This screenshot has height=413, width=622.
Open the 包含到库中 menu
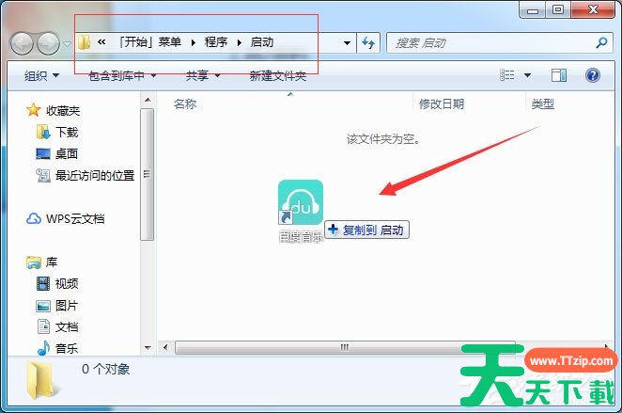tap(122, 75)
